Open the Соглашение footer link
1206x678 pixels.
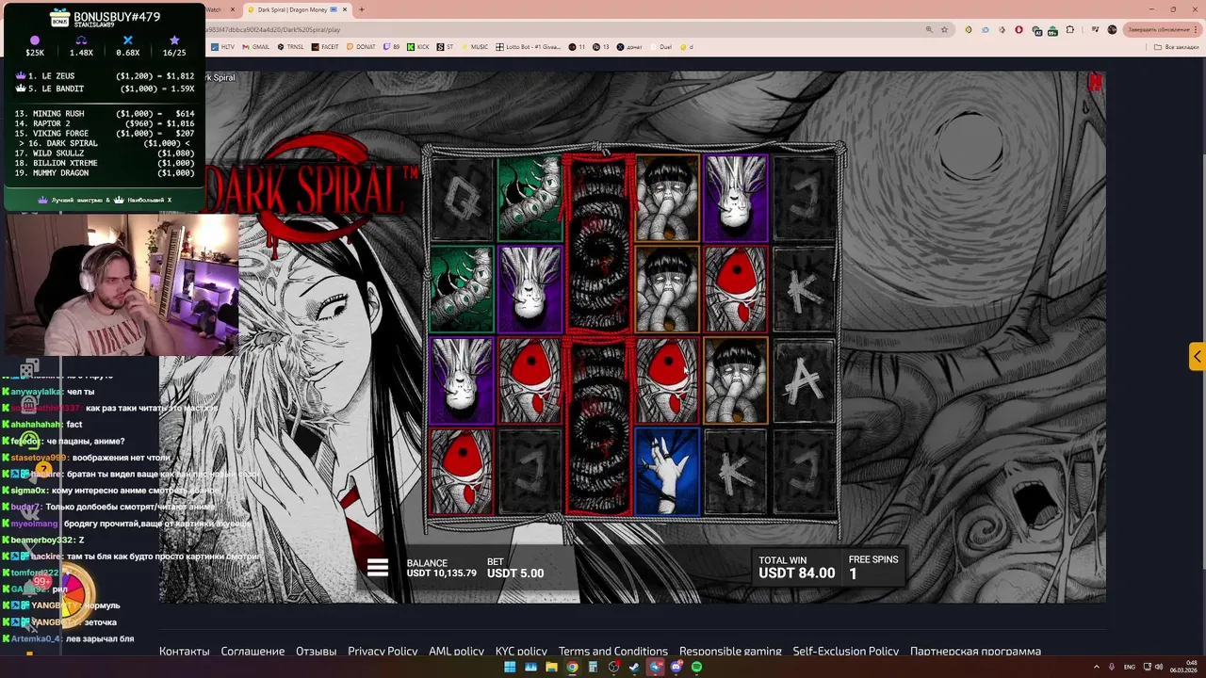253,651
